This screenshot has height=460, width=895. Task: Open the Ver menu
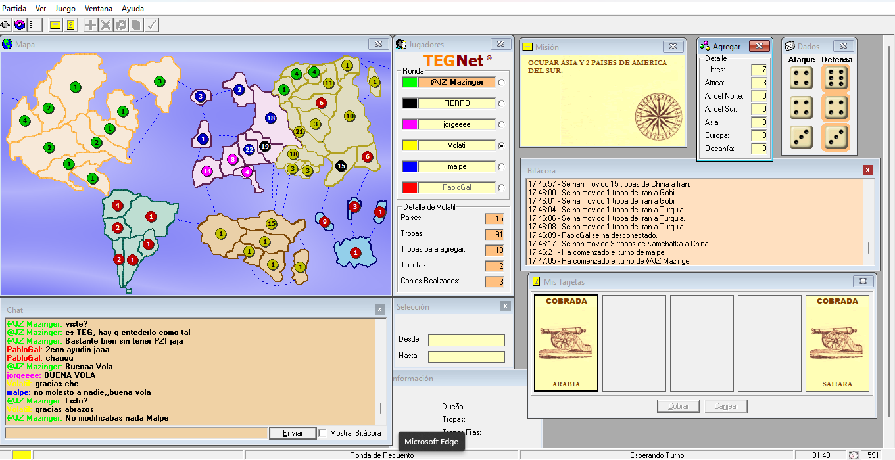pos(41,9)
